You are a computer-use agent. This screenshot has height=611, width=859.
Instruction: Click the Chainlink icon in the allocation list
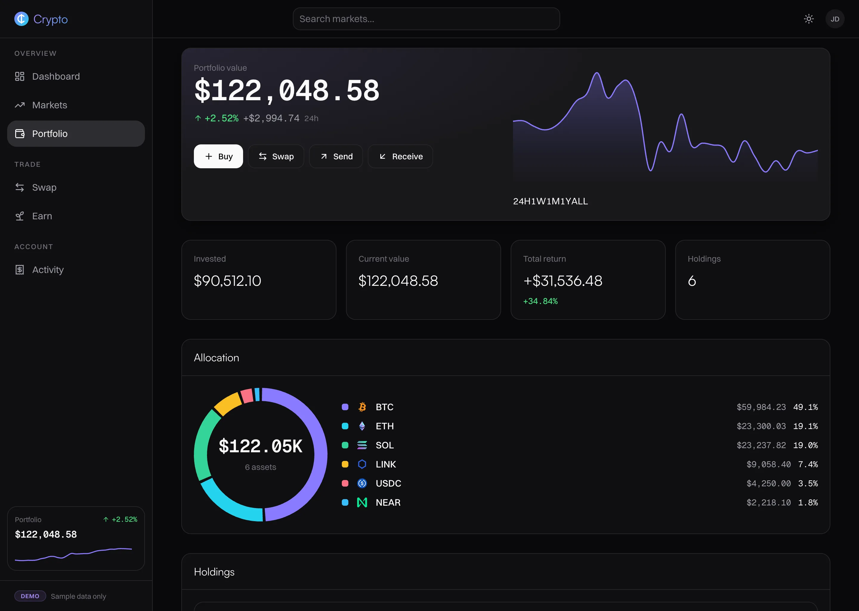coord(362,464)
